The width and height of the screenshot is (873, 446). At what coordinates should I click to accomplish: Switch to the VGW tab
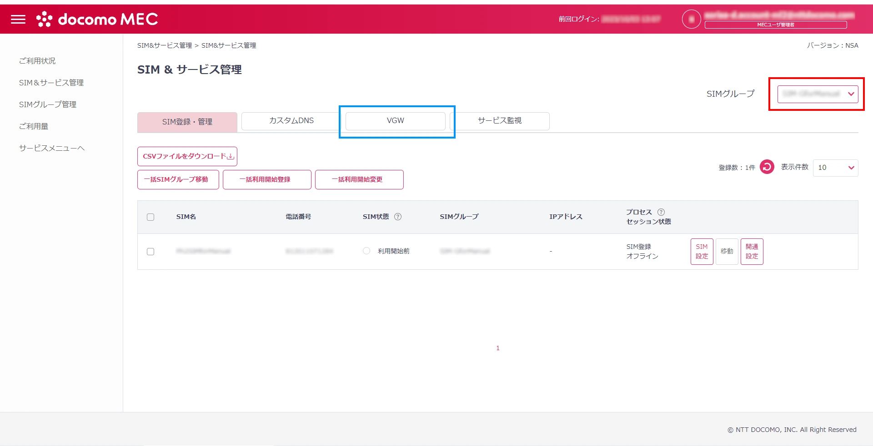395,121
